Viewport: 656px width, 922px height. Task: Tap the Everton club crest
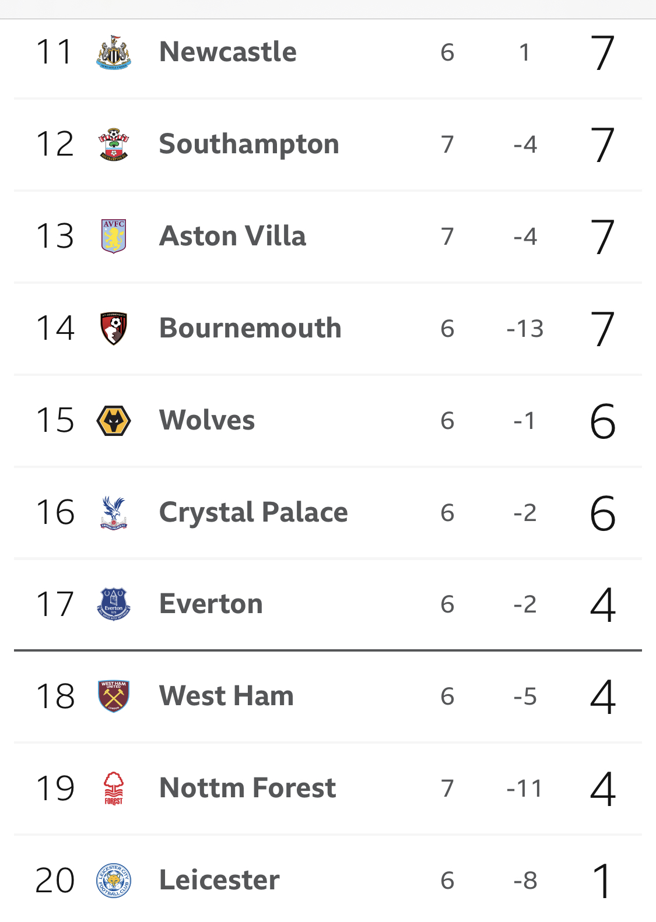click(x=114, y=604)
